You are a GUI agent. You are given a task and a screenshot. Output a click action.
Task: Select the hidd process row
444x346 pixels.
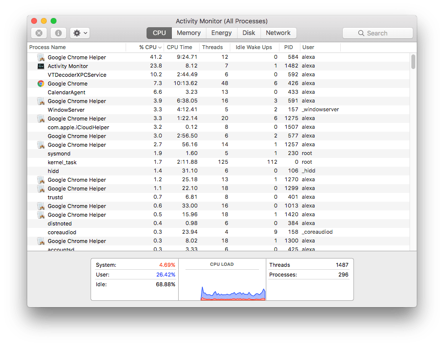tap(218, 172)
